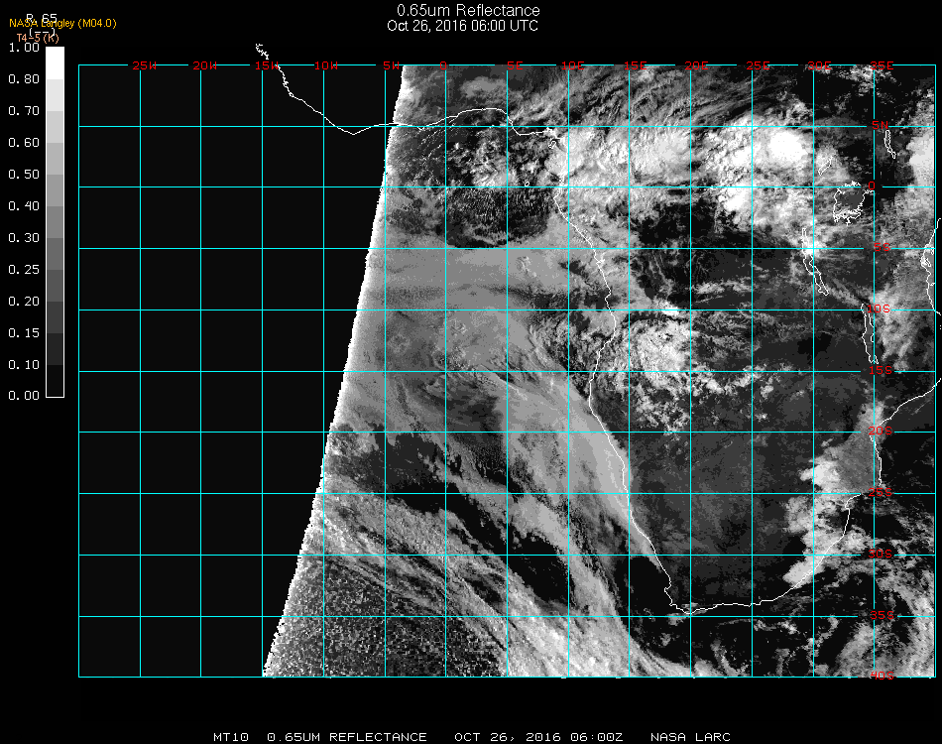942x744 pixels.
Task: Click the 30S latitude label
Action: pos(881,554)
